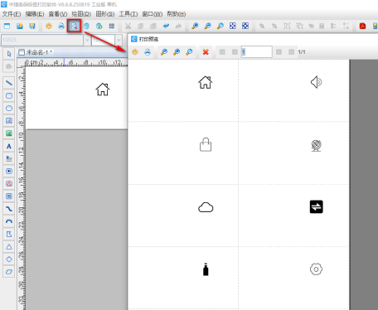
Task: Select the insert picture tool
Action: coord(9,133)
